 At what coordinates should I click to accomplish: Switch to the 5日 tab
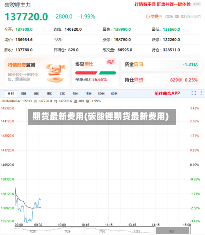[23, 94]
